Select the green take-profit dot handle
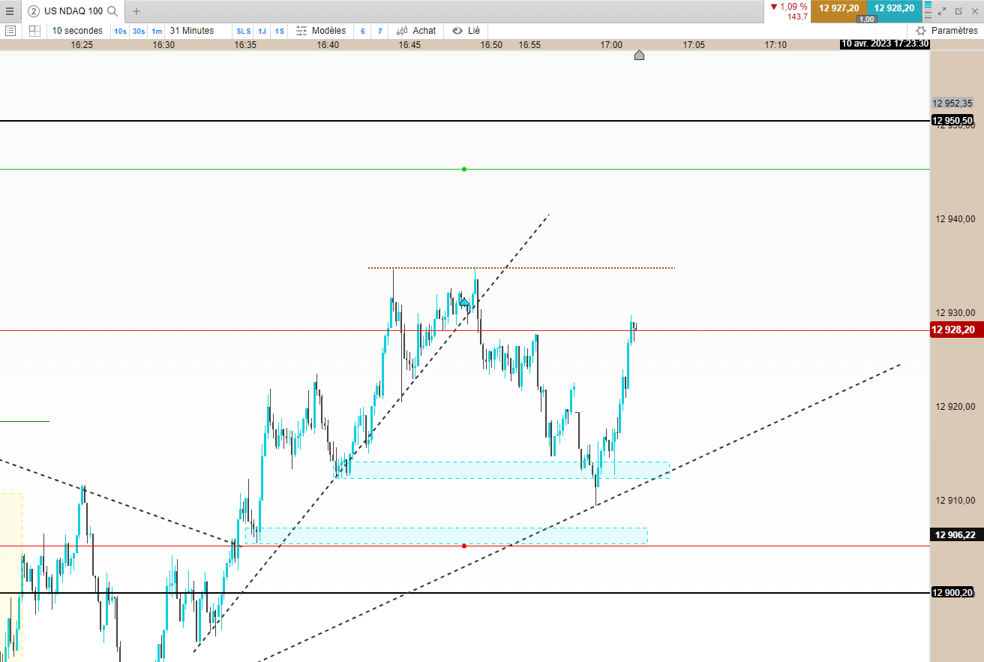This screenshot has width=984, height=662. (464, 169)
